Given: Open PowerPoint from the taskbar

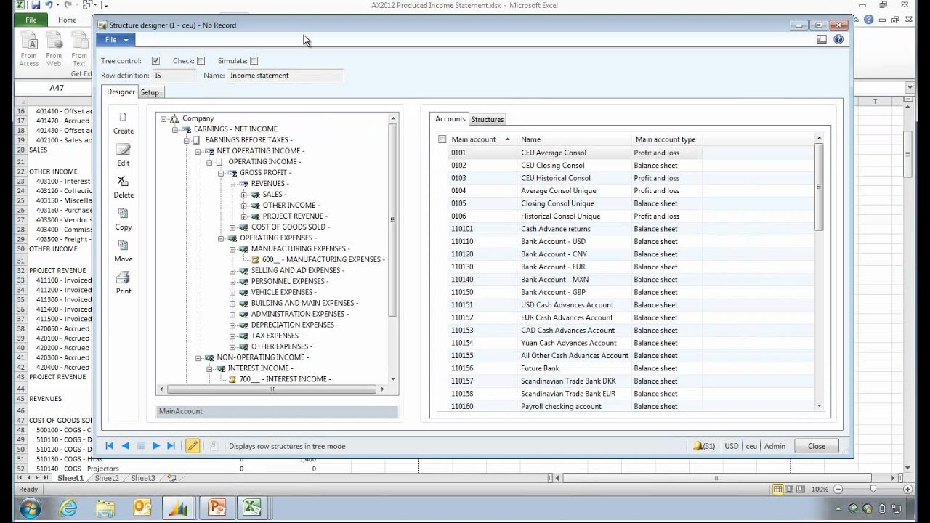Looking at the screenshot, I should coord(217,508).
